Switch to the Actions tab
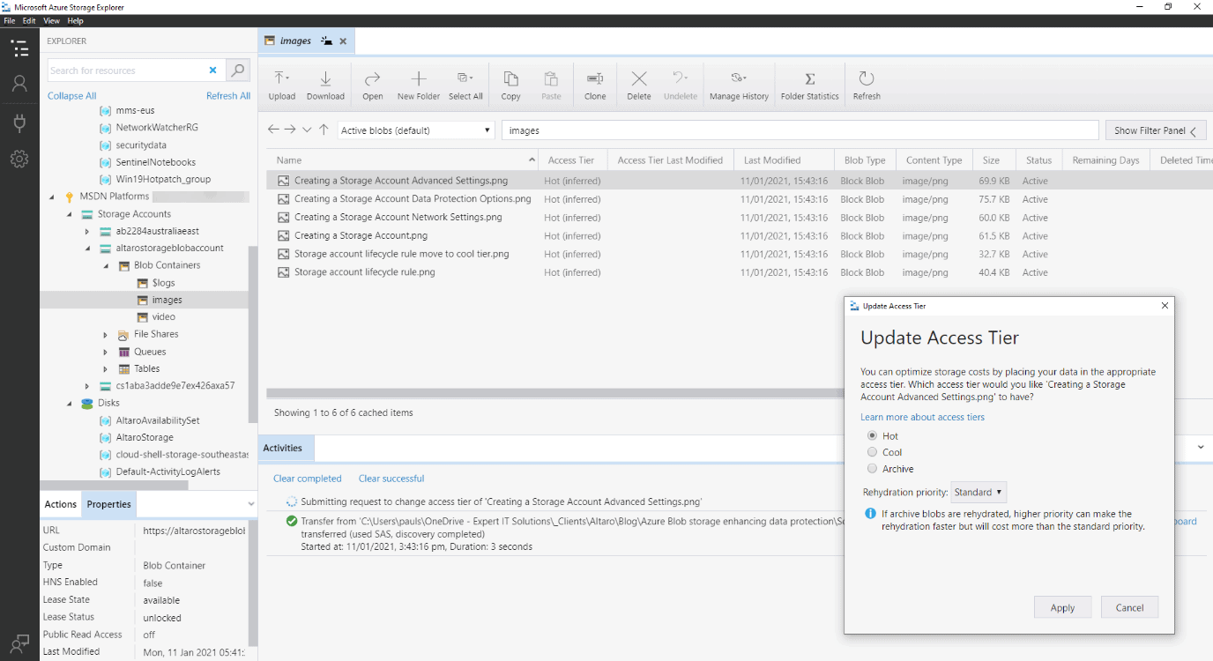 coord(61,504)
